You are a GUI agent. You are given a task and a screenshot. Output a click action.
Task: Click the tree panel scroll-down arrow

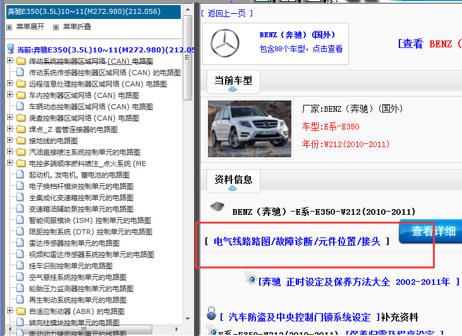pos(188,318)
